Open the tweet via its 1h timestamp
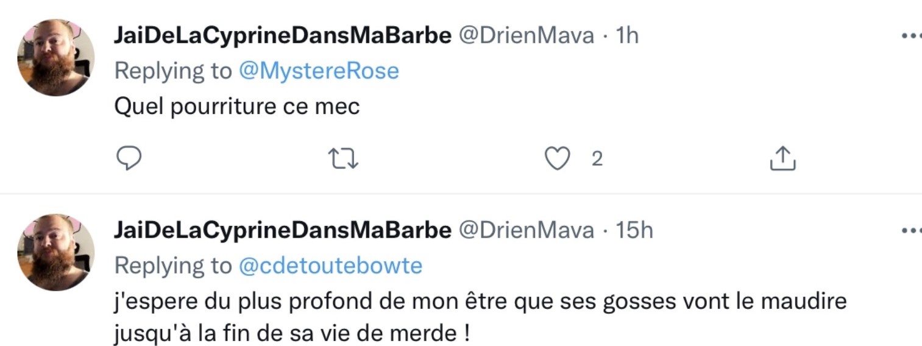Screen dimensions: 922x346 [x=627, y=35]
